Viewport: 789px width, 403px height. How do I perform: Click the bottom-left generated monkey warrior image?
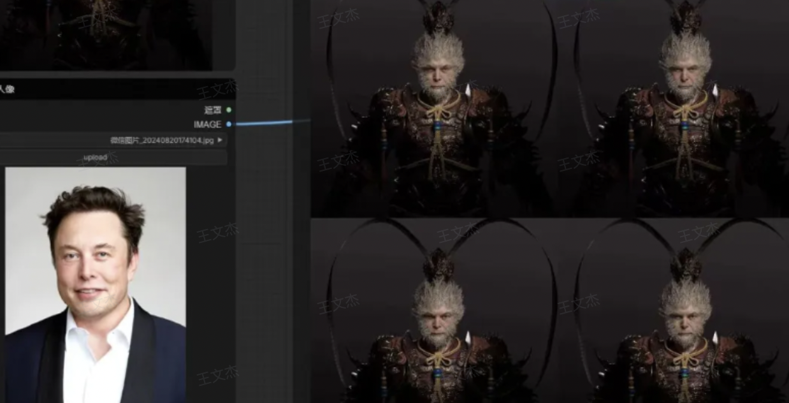[434, 311]
